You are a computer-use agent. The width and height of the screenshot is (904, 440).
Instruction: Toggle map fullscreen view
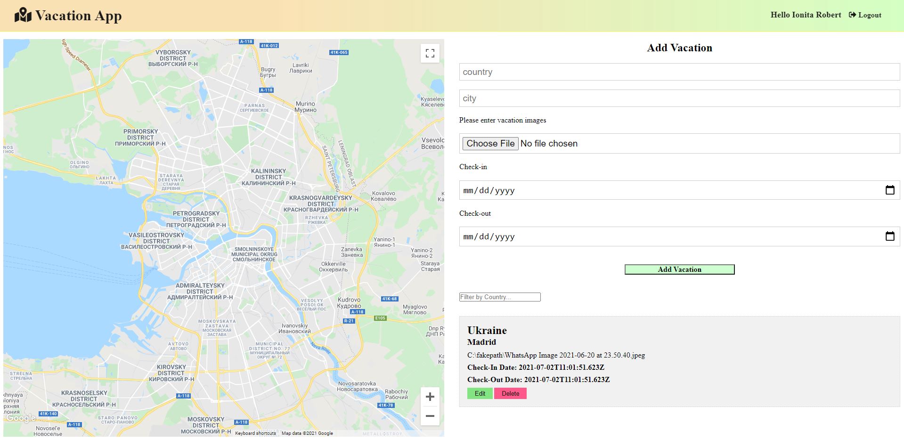tap(430, 53)
